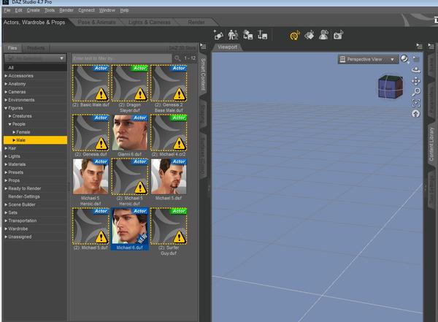Click the frame selection viewport icon
Viewport: 438px width, 322px height.
(416, 103)
